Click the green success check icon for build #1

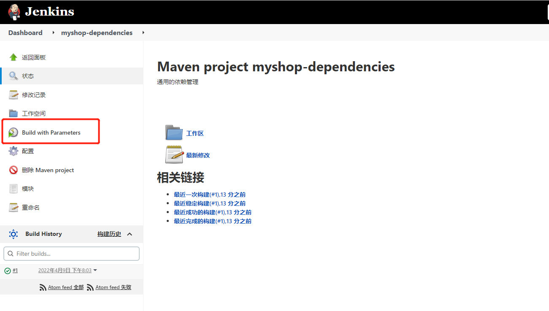[x=7, y=271]
